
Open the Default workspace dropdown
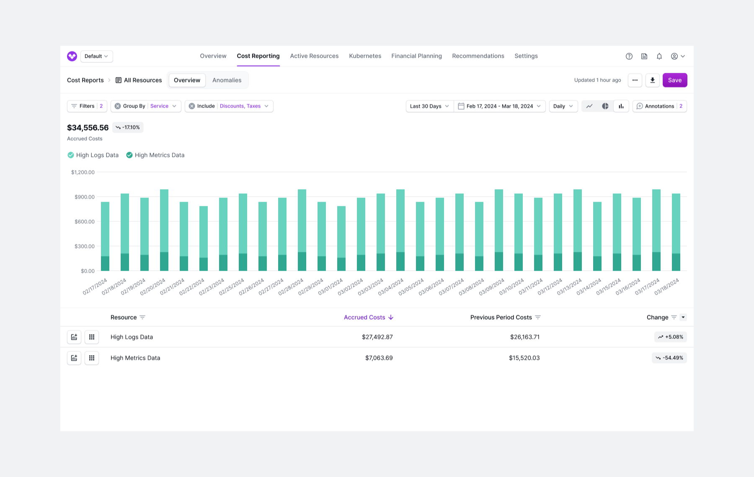96,56
